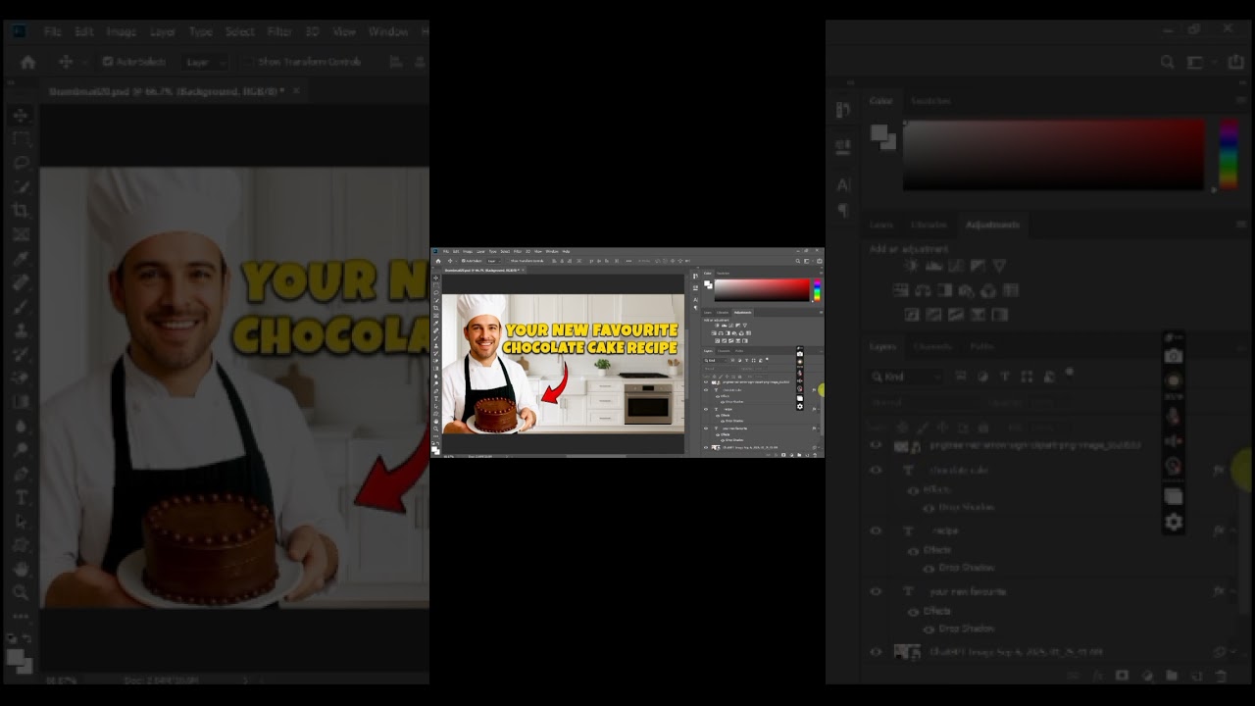Choose the Eyedropper tool in the small centered window
Image resolution: width=1255 pixels, height=706 pixels.
(438, 324)
